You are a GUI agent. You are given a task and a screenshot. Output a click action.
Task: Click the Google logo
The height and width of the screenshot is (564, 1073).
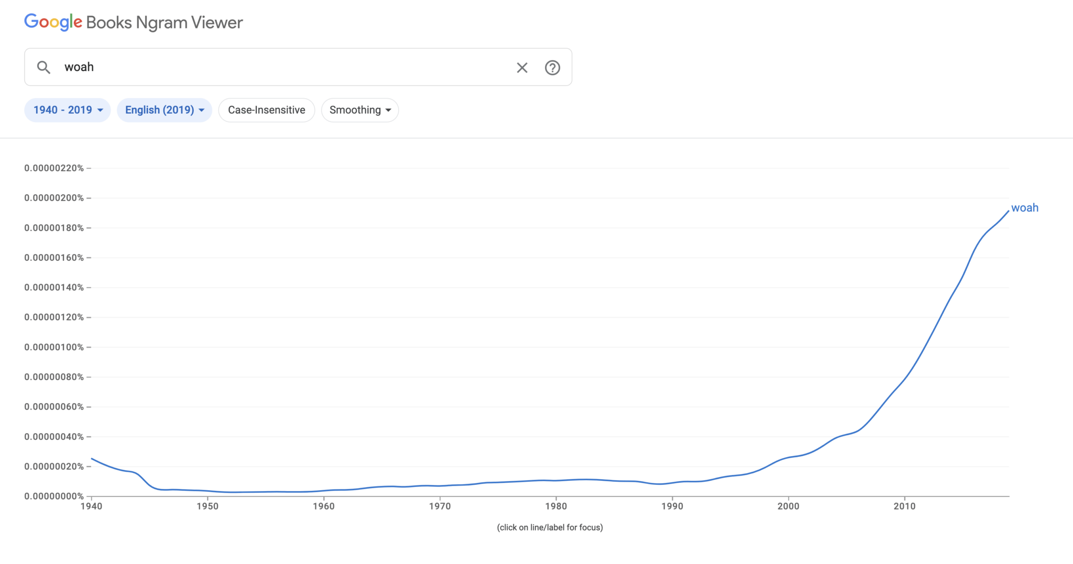[53, 22]
